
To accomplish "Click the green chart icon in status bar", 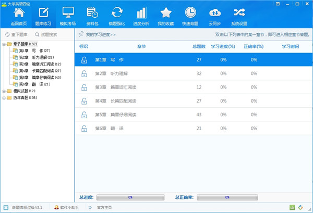I will pos(292,207).
